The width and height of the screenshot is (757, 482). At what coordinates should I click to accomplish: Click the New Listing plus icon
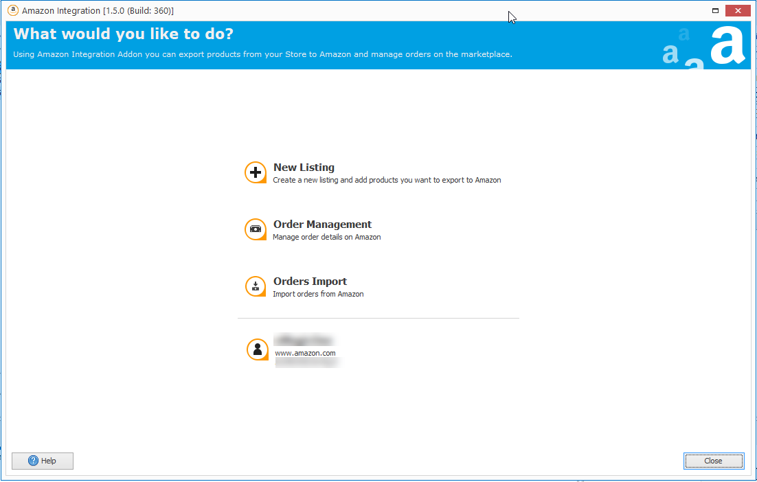[256, 173]
